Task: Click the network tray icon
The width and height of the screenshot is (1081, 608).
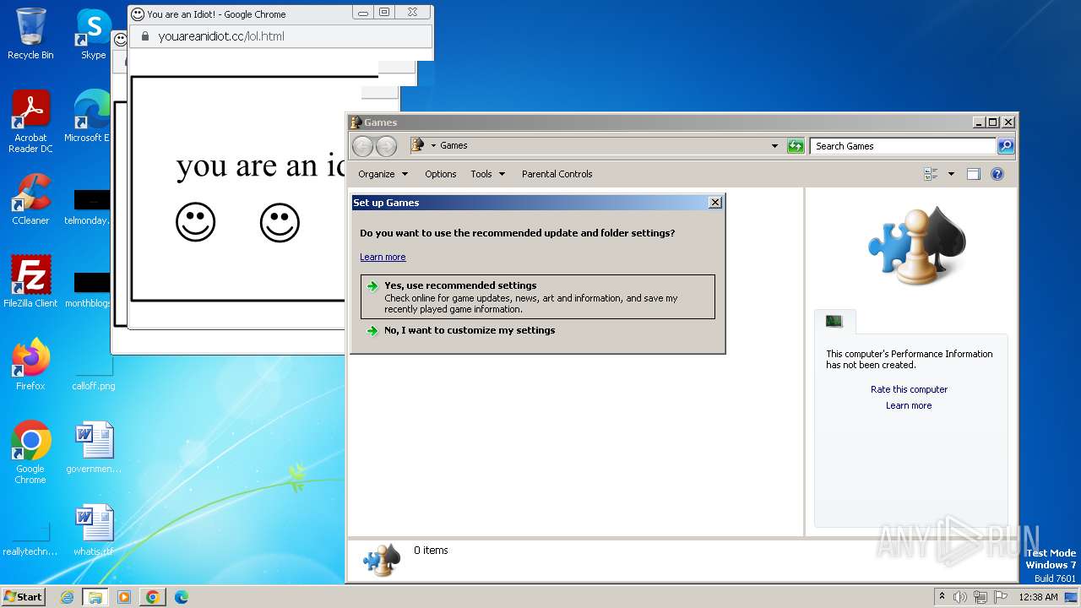Action: point(981,597)
